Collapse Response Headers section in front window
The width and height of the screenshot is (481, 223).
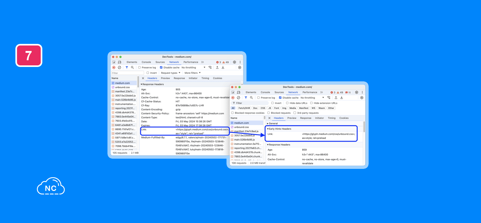(x=268, y=145)
